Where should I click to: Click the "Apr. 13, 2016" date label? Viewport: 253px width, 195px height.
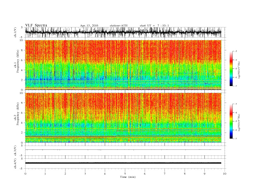(x=89, y=25)
